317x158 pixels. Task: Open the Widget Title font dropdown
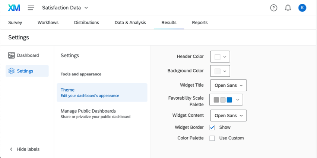[228, 85]
